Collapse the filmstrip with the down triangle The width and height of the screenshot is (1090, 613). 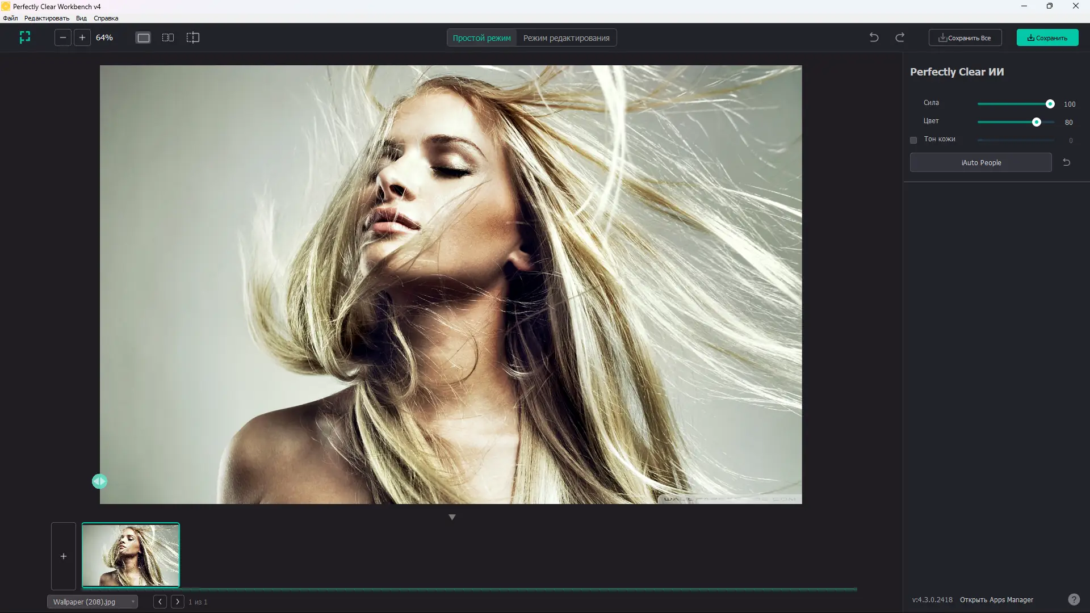point(452,517)
